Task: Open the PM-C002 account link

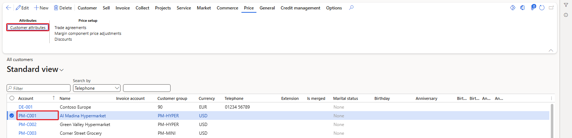Action: tap(27, 124)
